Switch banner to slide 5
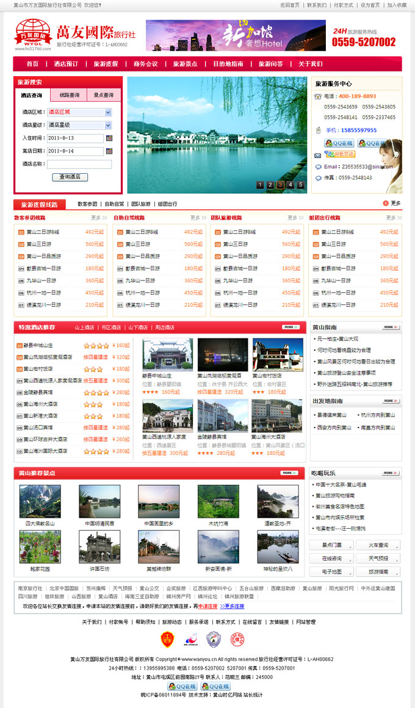 (300, 185)
